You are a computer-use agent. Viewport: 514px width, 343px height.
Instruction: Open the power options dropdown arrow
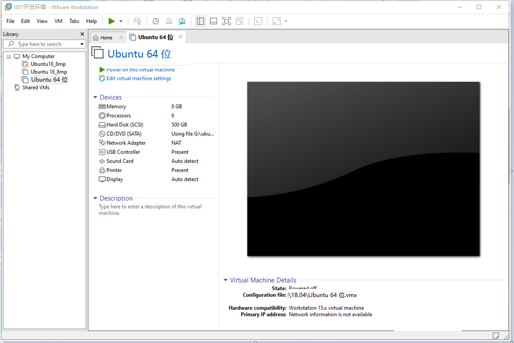click(121, 21)
